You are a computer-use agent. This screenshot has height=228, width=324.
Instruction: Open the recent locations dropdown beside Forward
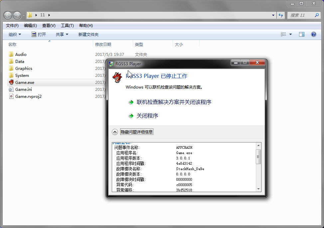(x=24, y=15)
